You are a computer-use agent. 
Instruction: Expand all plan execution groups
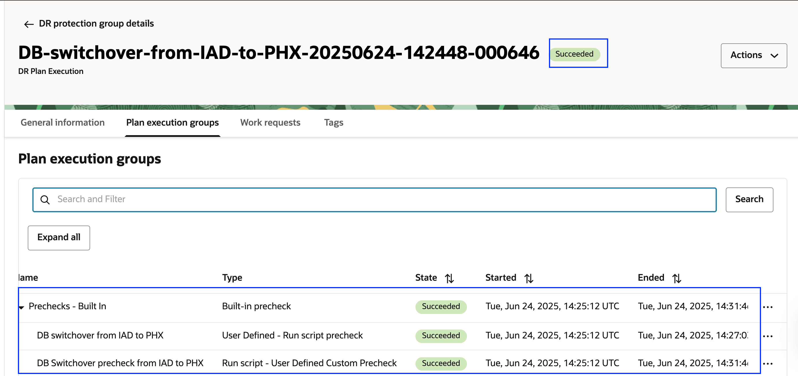point(59,238)
